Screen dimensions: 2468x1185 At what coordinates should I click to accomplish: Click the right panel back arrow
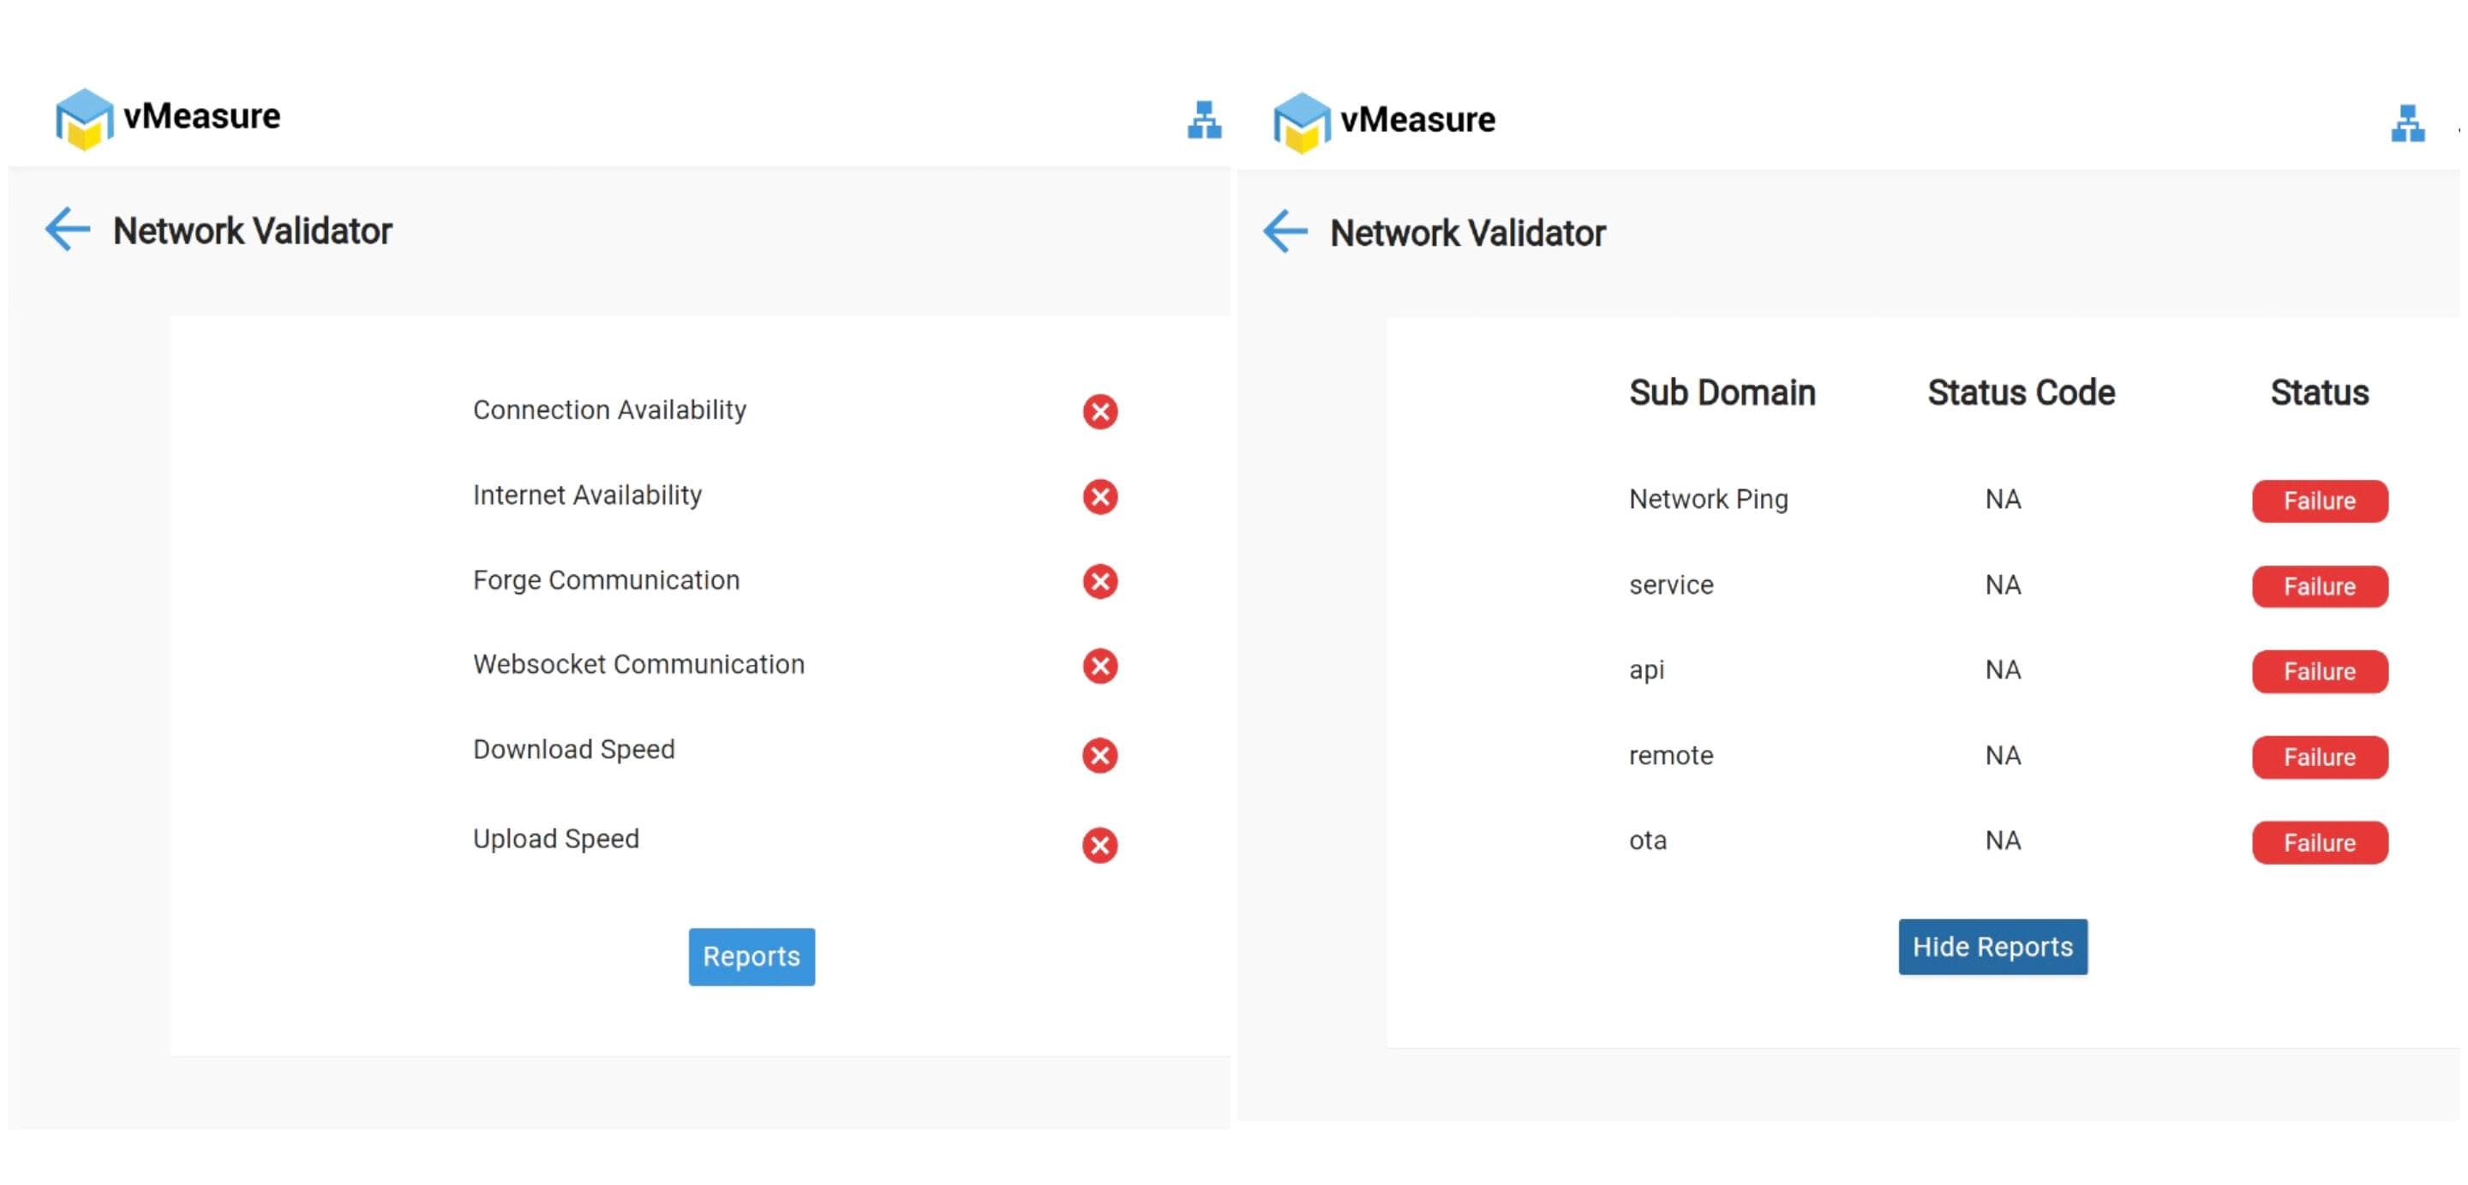1285,232
